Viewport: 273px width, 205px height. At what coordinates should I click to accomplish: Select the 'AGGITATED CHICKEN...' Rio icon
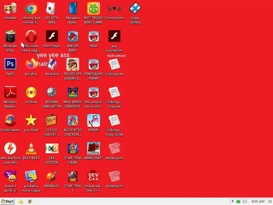coord(73,120)
